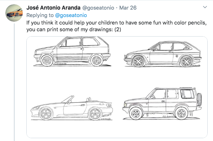This screenshot has width=213, height=141.
Task: Open the Mar 26 tweet timestamp
Action: pos(128,8)
